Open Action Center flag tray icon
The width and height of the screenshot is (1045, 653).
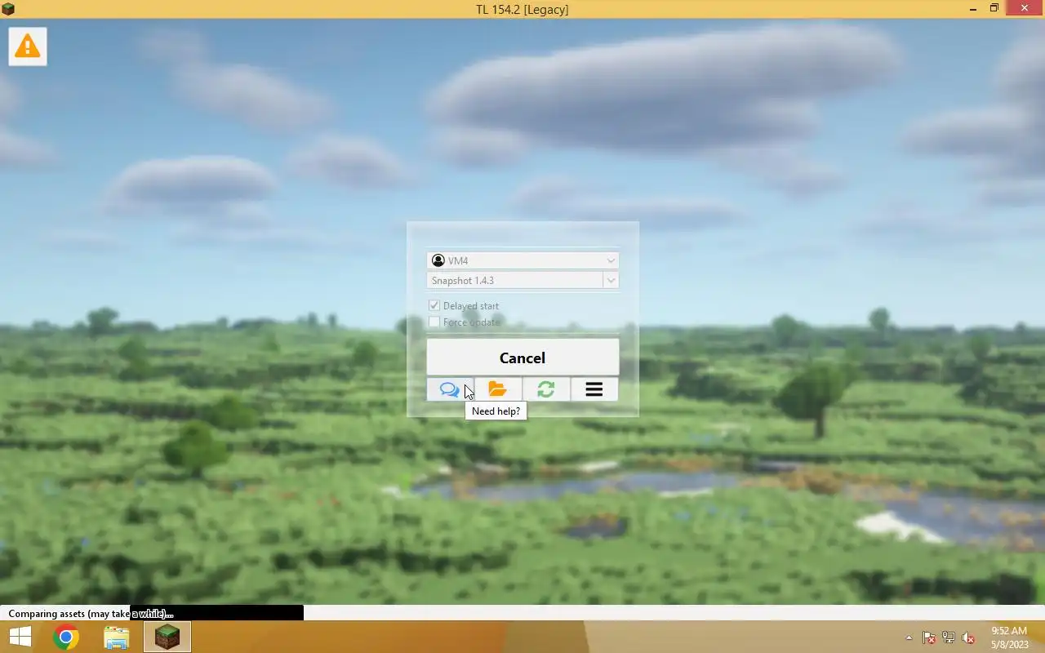click(929, 637)
